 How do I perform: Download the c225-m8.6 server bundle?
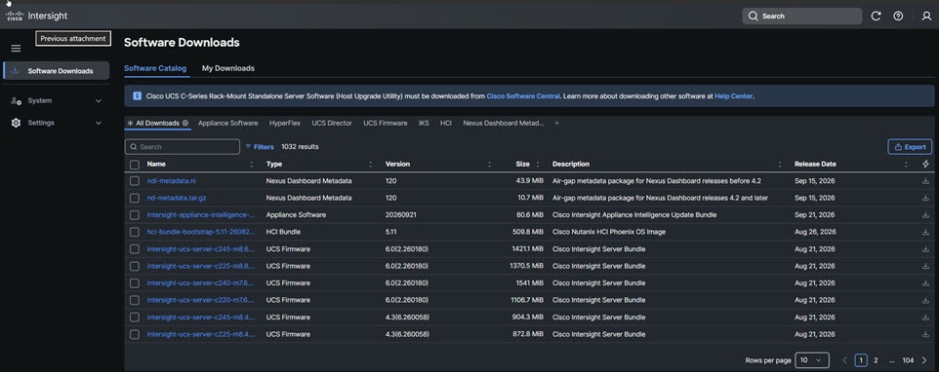point(926,266)
